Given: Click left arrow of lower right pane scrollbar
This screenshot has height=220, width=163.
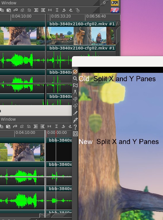Looking at the screenshot, I should click(49, 215).
